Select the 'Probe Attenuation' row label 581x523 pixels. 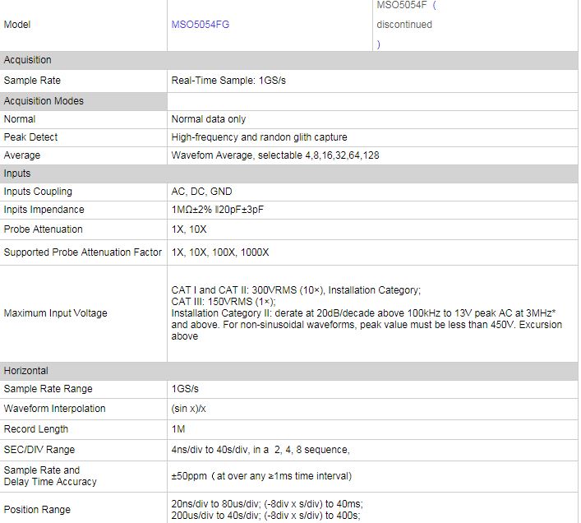click(43, 229)
